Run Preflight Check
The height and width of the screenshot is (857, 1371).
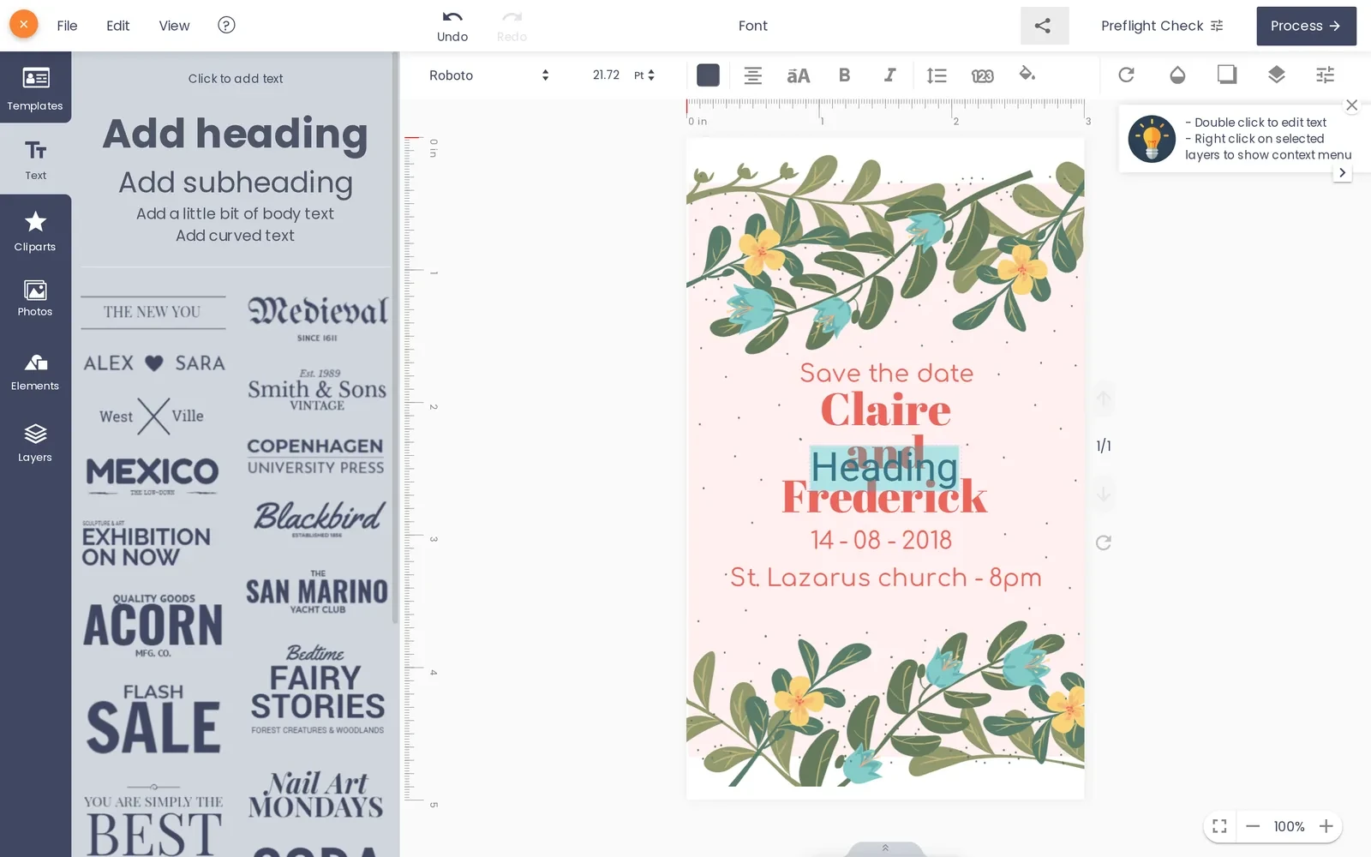1162,26
